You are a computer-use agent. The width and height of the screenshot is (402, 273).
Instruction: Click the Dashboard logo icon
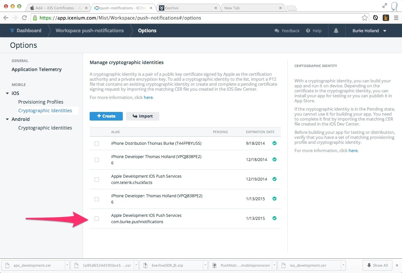[12, 31]
